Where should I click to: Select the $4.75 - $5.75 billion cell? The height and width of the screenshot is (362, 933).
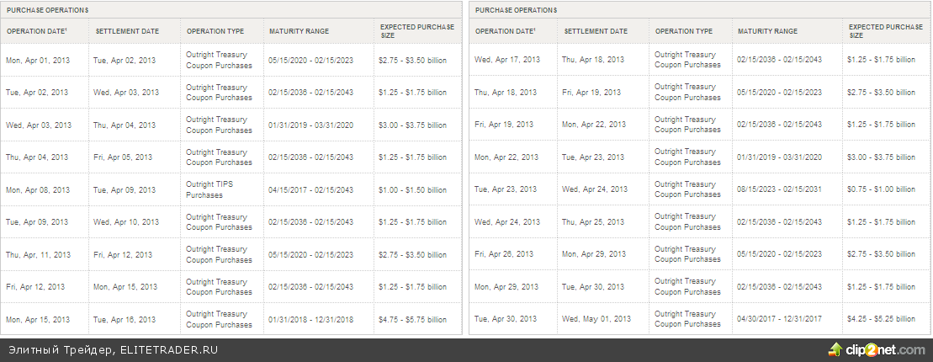(412, 320)
